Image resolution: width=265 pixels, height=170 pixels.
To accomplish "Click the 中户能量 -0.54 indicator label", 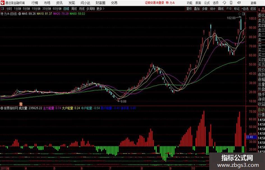I will (x=90, y=108).
